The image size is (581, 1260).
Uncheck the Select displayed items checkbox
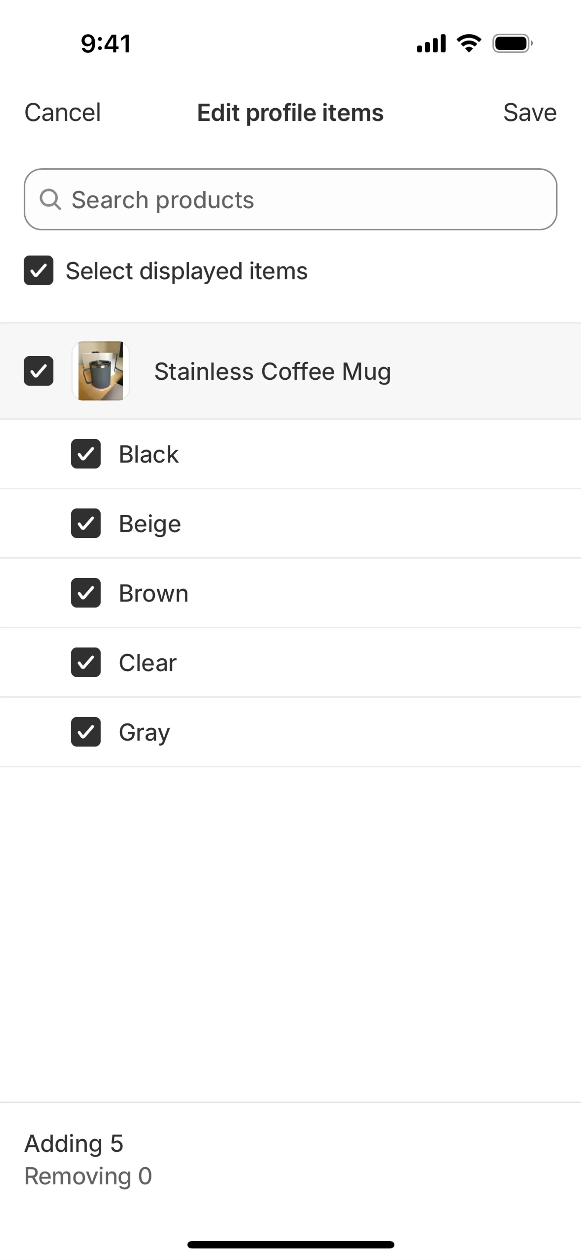tap(39, 270)
